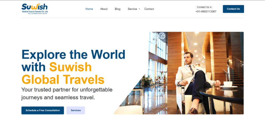Click the phone number +91-9953113367

click(x=206, y=11)
